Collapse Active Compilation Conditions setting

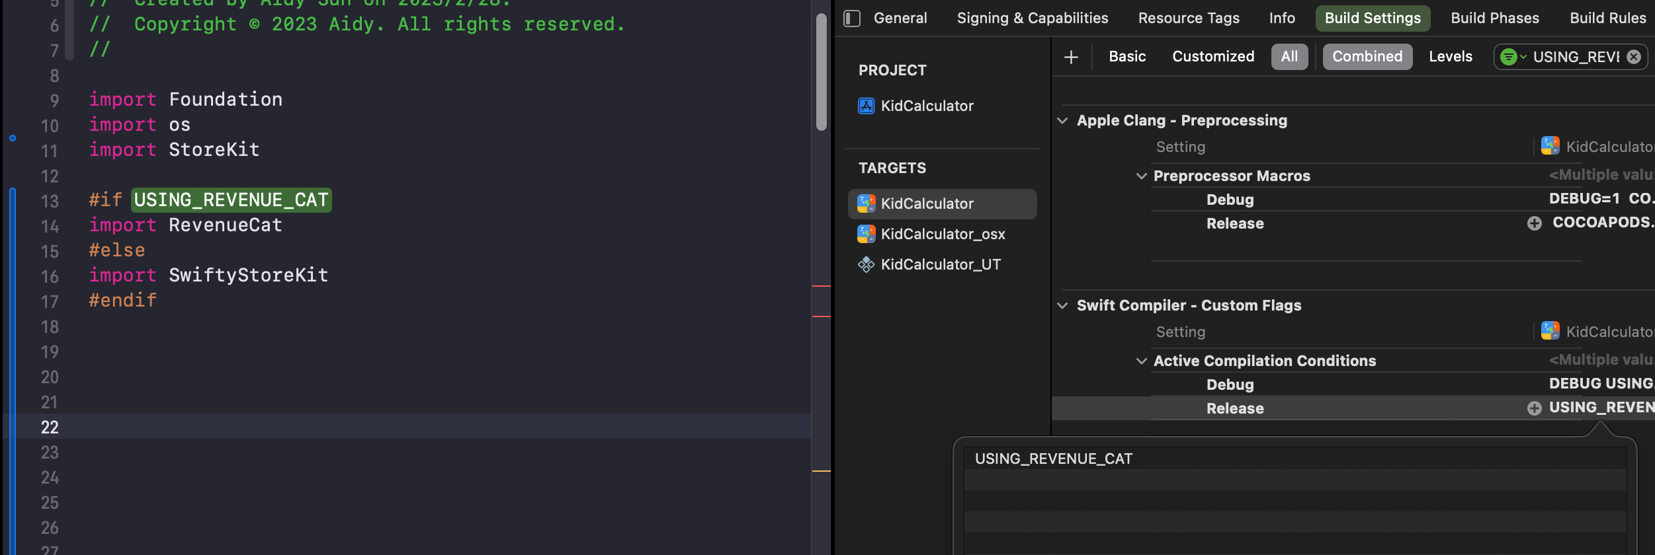[1141, 361]
